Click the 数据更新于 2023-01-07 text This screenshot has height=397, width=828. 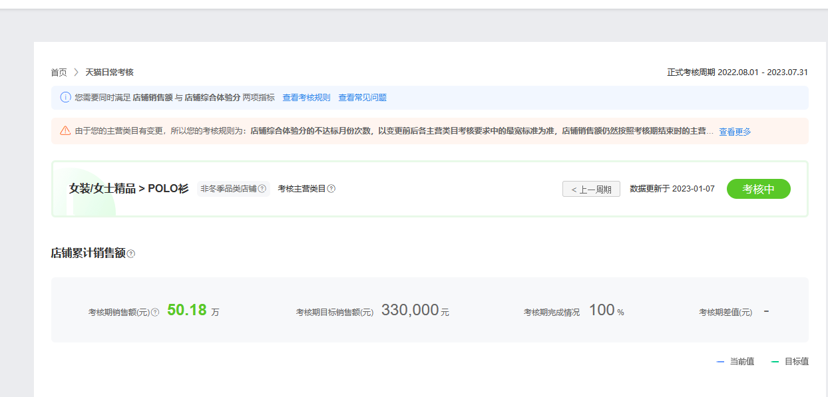click(672, 189)
